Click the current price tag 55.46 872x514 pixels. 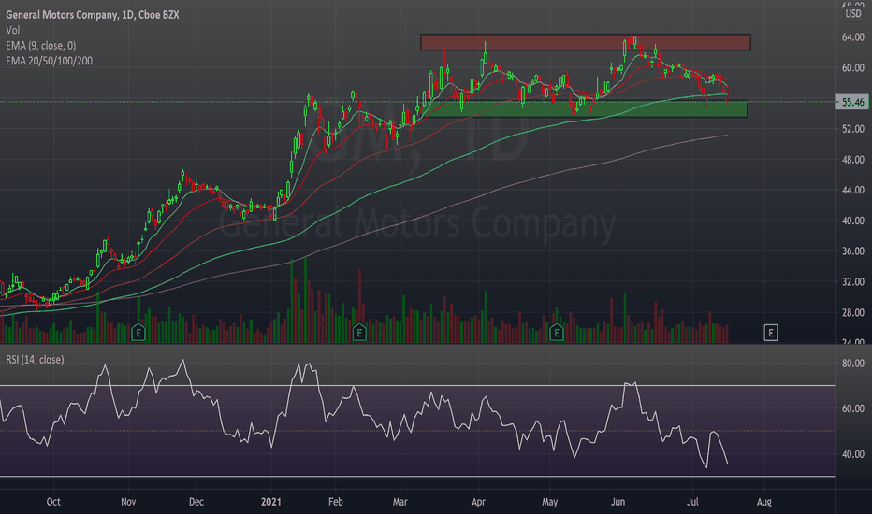pyautogui.click(x=852, y=102)
